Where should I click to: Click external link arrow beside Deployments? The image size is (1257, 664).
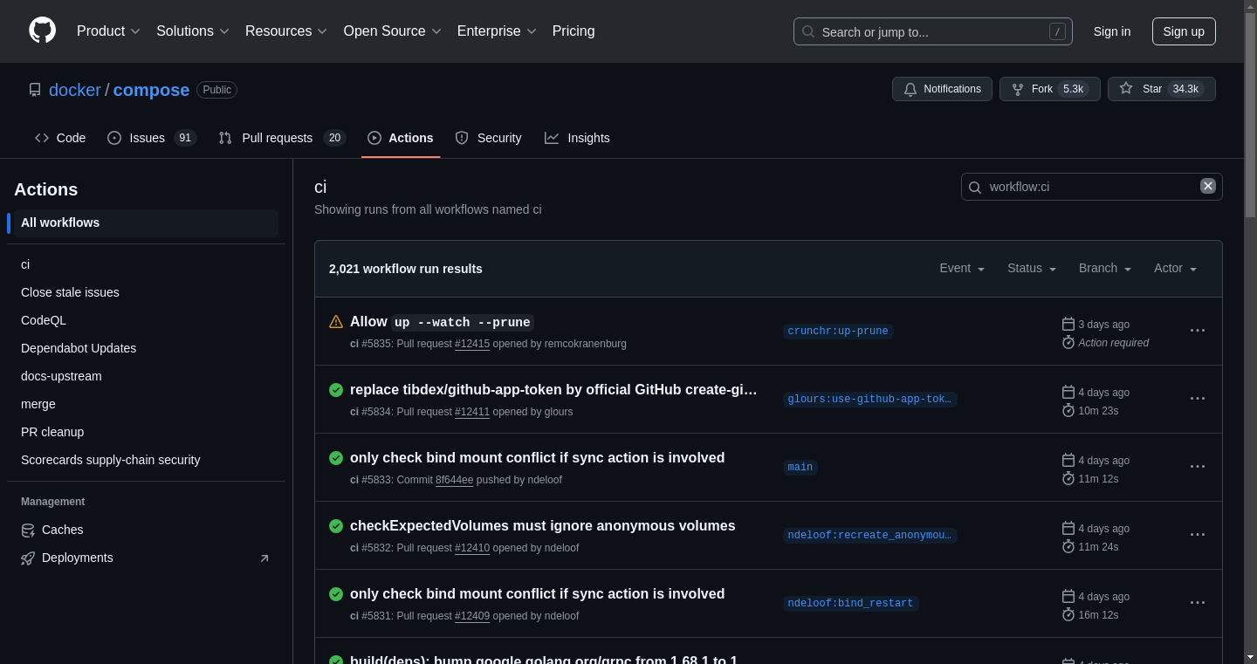pyautogui.click(x=264, y=558)
